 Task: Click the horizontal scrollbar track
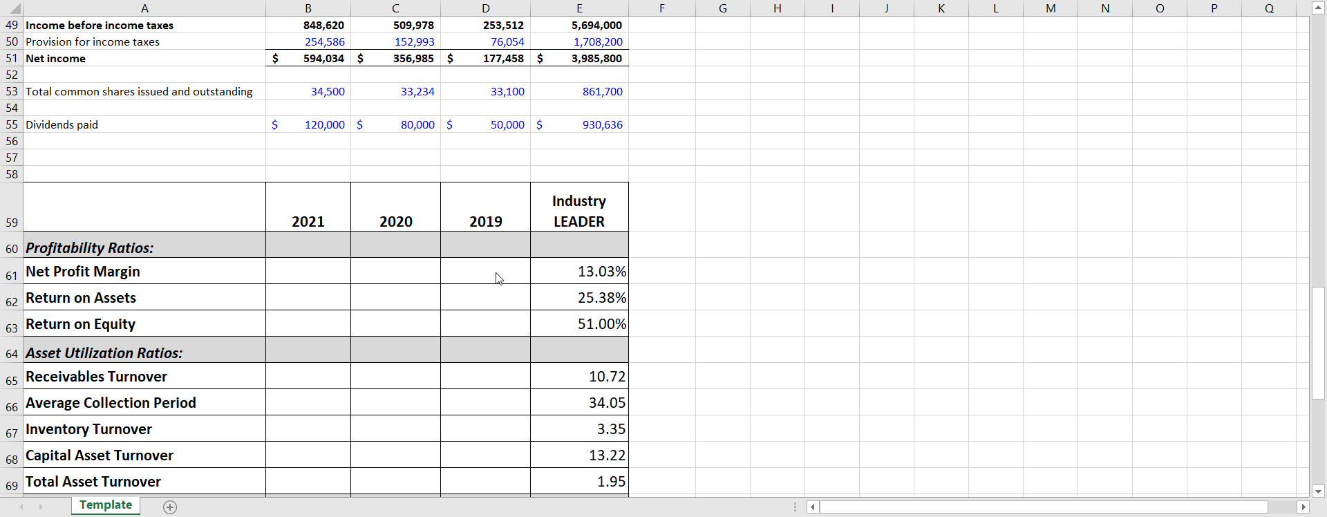click(x=1044, y=507)
